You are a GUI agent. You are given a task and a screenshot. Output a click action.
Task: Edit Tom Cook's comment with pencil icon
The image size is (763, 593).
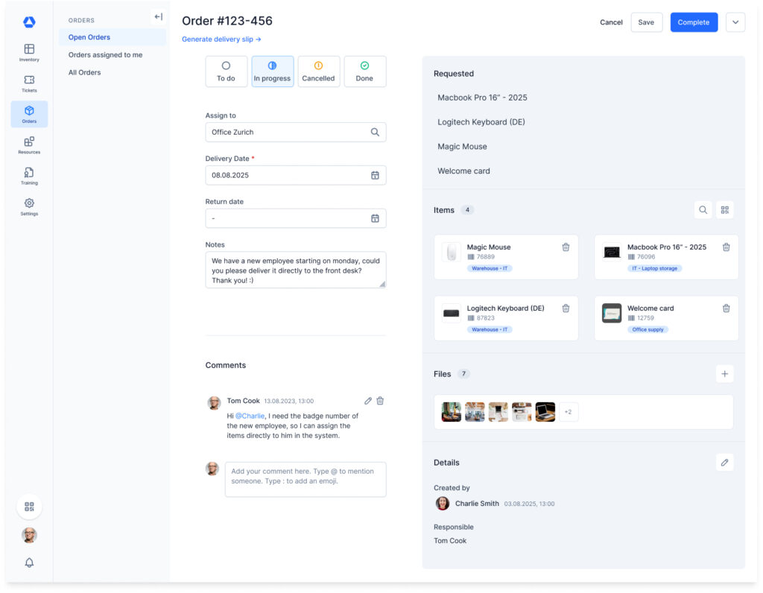pos(368,401)
